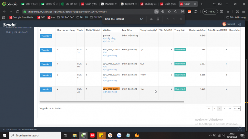Open the browser hamburger menu
The image size is (248, 139).
pos(244,12)
